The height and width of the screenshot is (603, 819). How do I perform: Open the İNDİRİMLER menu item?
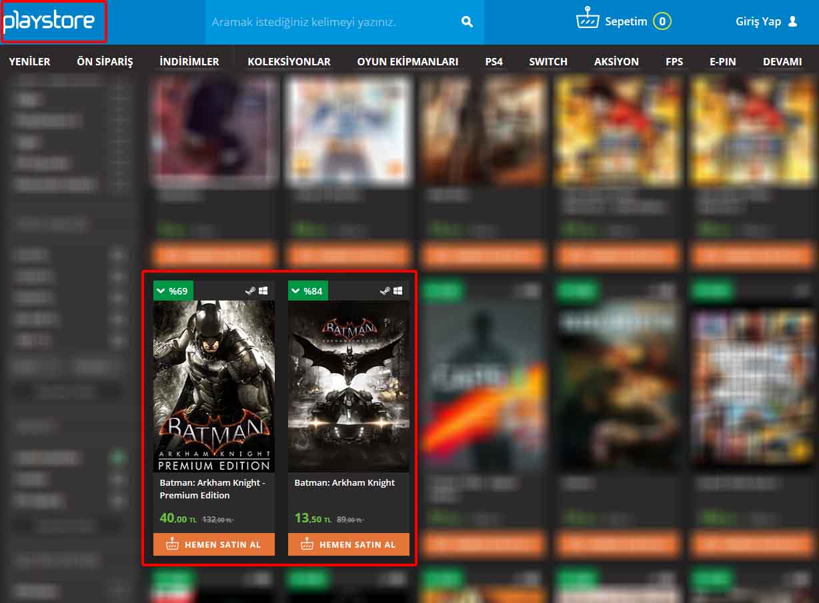pos(189,61)
